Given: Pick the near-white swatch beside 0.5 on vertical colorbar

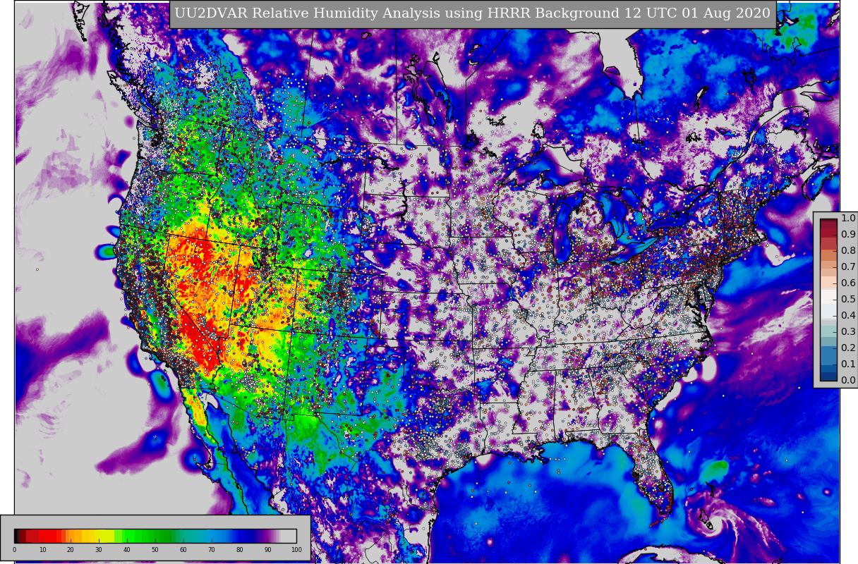Looking at the screenshot, I should (828, 296).
